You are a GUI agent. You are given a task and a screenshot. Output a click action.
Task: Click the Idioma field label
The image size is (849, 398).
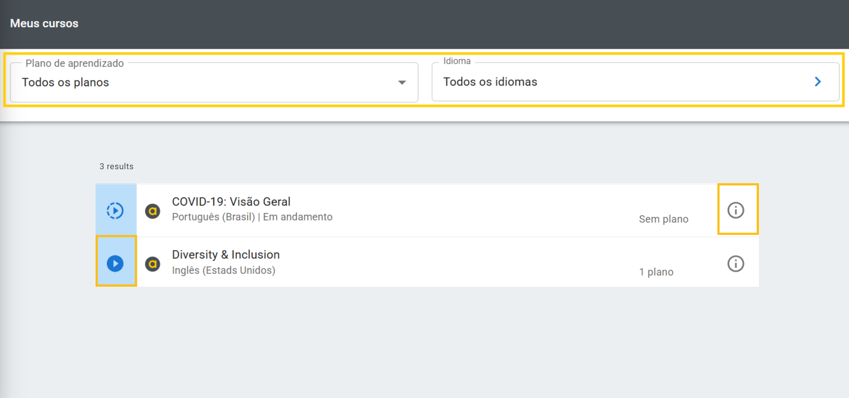(457, 61)
